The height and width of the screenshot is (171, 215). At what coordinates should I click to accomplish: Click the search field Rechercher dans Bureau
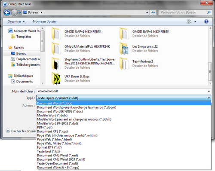click(183, 12)
